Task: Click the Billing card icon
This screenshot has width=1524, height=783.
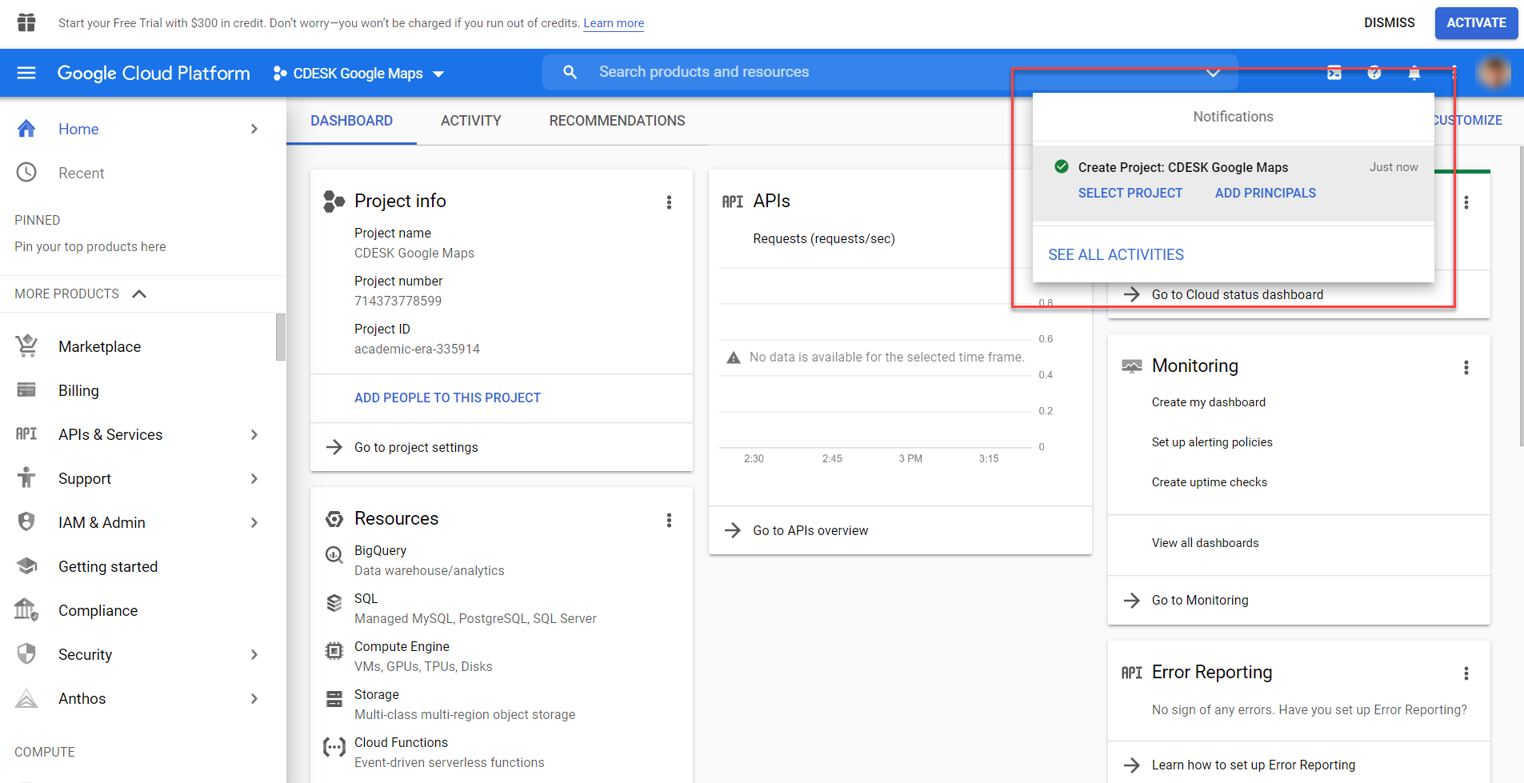Action: (26, 390)
